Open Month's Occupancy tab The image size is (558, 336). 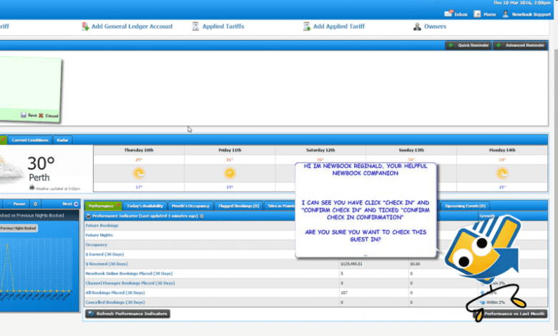(190, 206)
